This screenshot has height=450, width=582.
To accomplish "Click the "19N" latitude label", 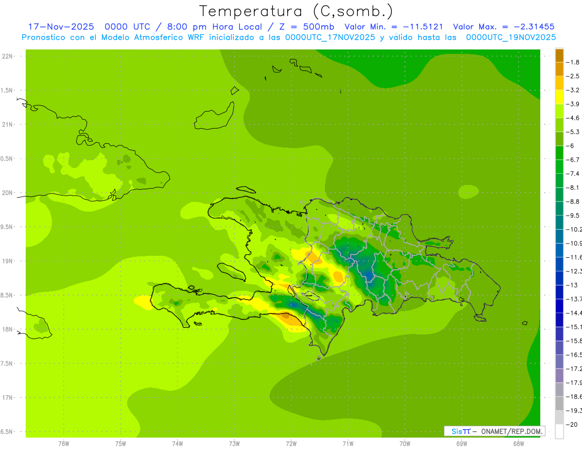I will (x=7, y=261).
